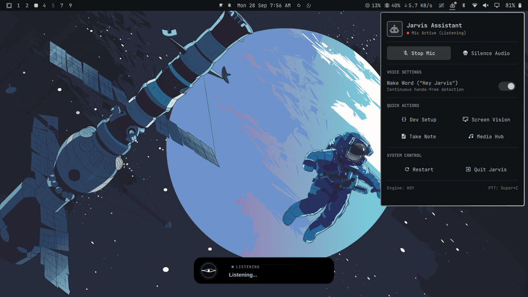This screenshot has width=528, height=297.
Task: Click the muted volume speaker icon
Action: tap(485, 5)
